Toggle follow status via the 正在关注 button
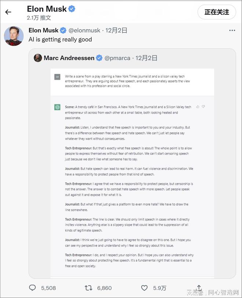Image resolution: width=242 pixels, height=298 pixels. 217,12
